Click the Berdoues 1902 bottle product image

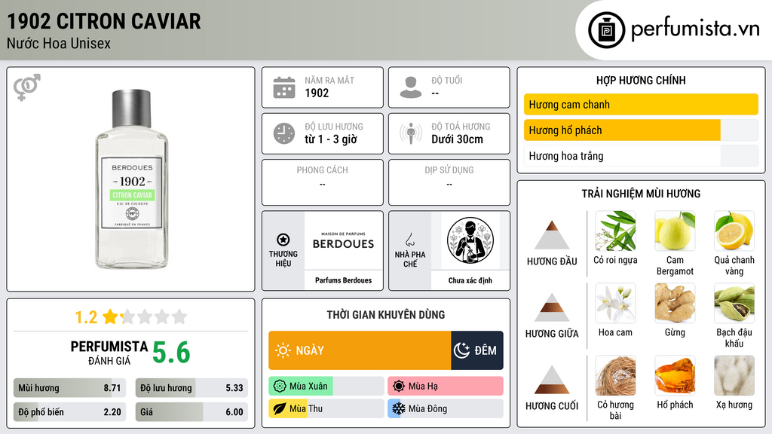(x=131, y=179)
